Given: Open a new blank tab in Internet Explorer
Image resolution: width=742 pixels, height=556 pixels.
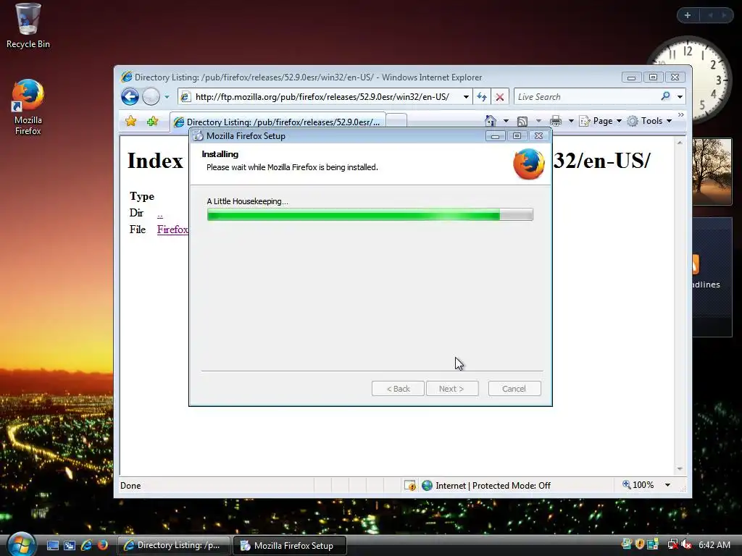Looking at the screenshot, I should click(397, 122).
